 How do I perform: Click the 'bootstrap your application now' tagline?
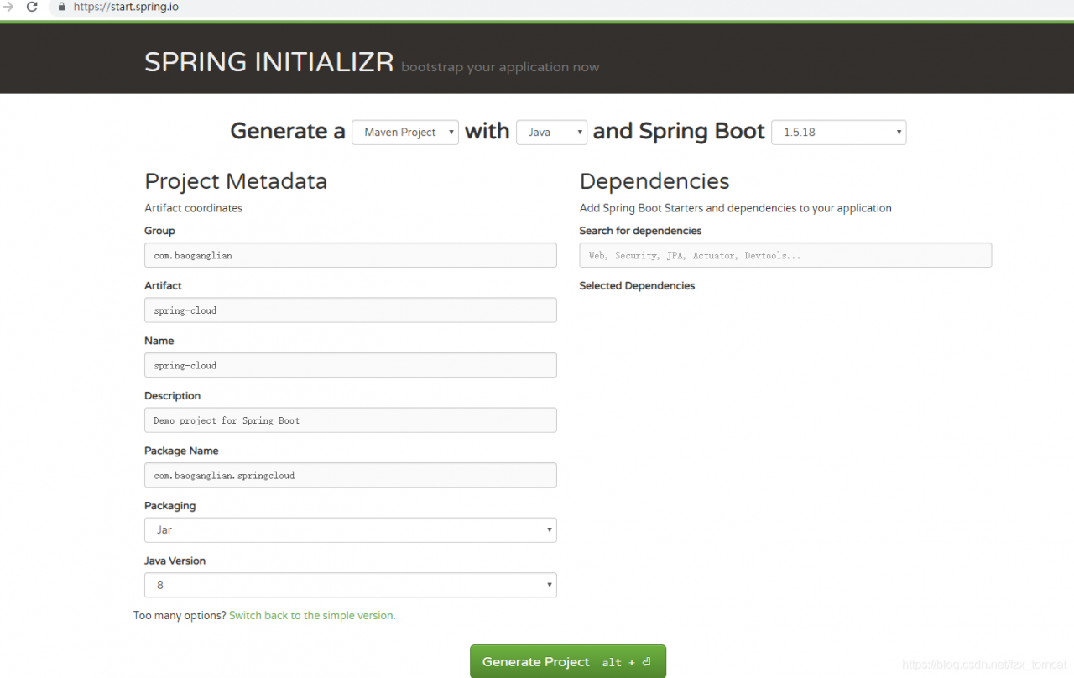tap(500, 67)
